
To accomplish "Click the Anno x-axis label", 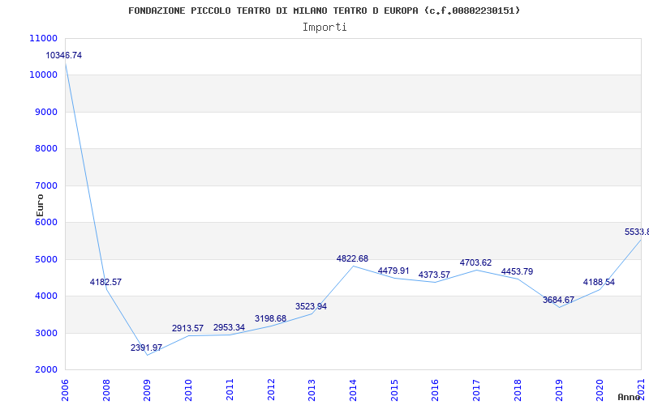I will click(x=630, y=397).
